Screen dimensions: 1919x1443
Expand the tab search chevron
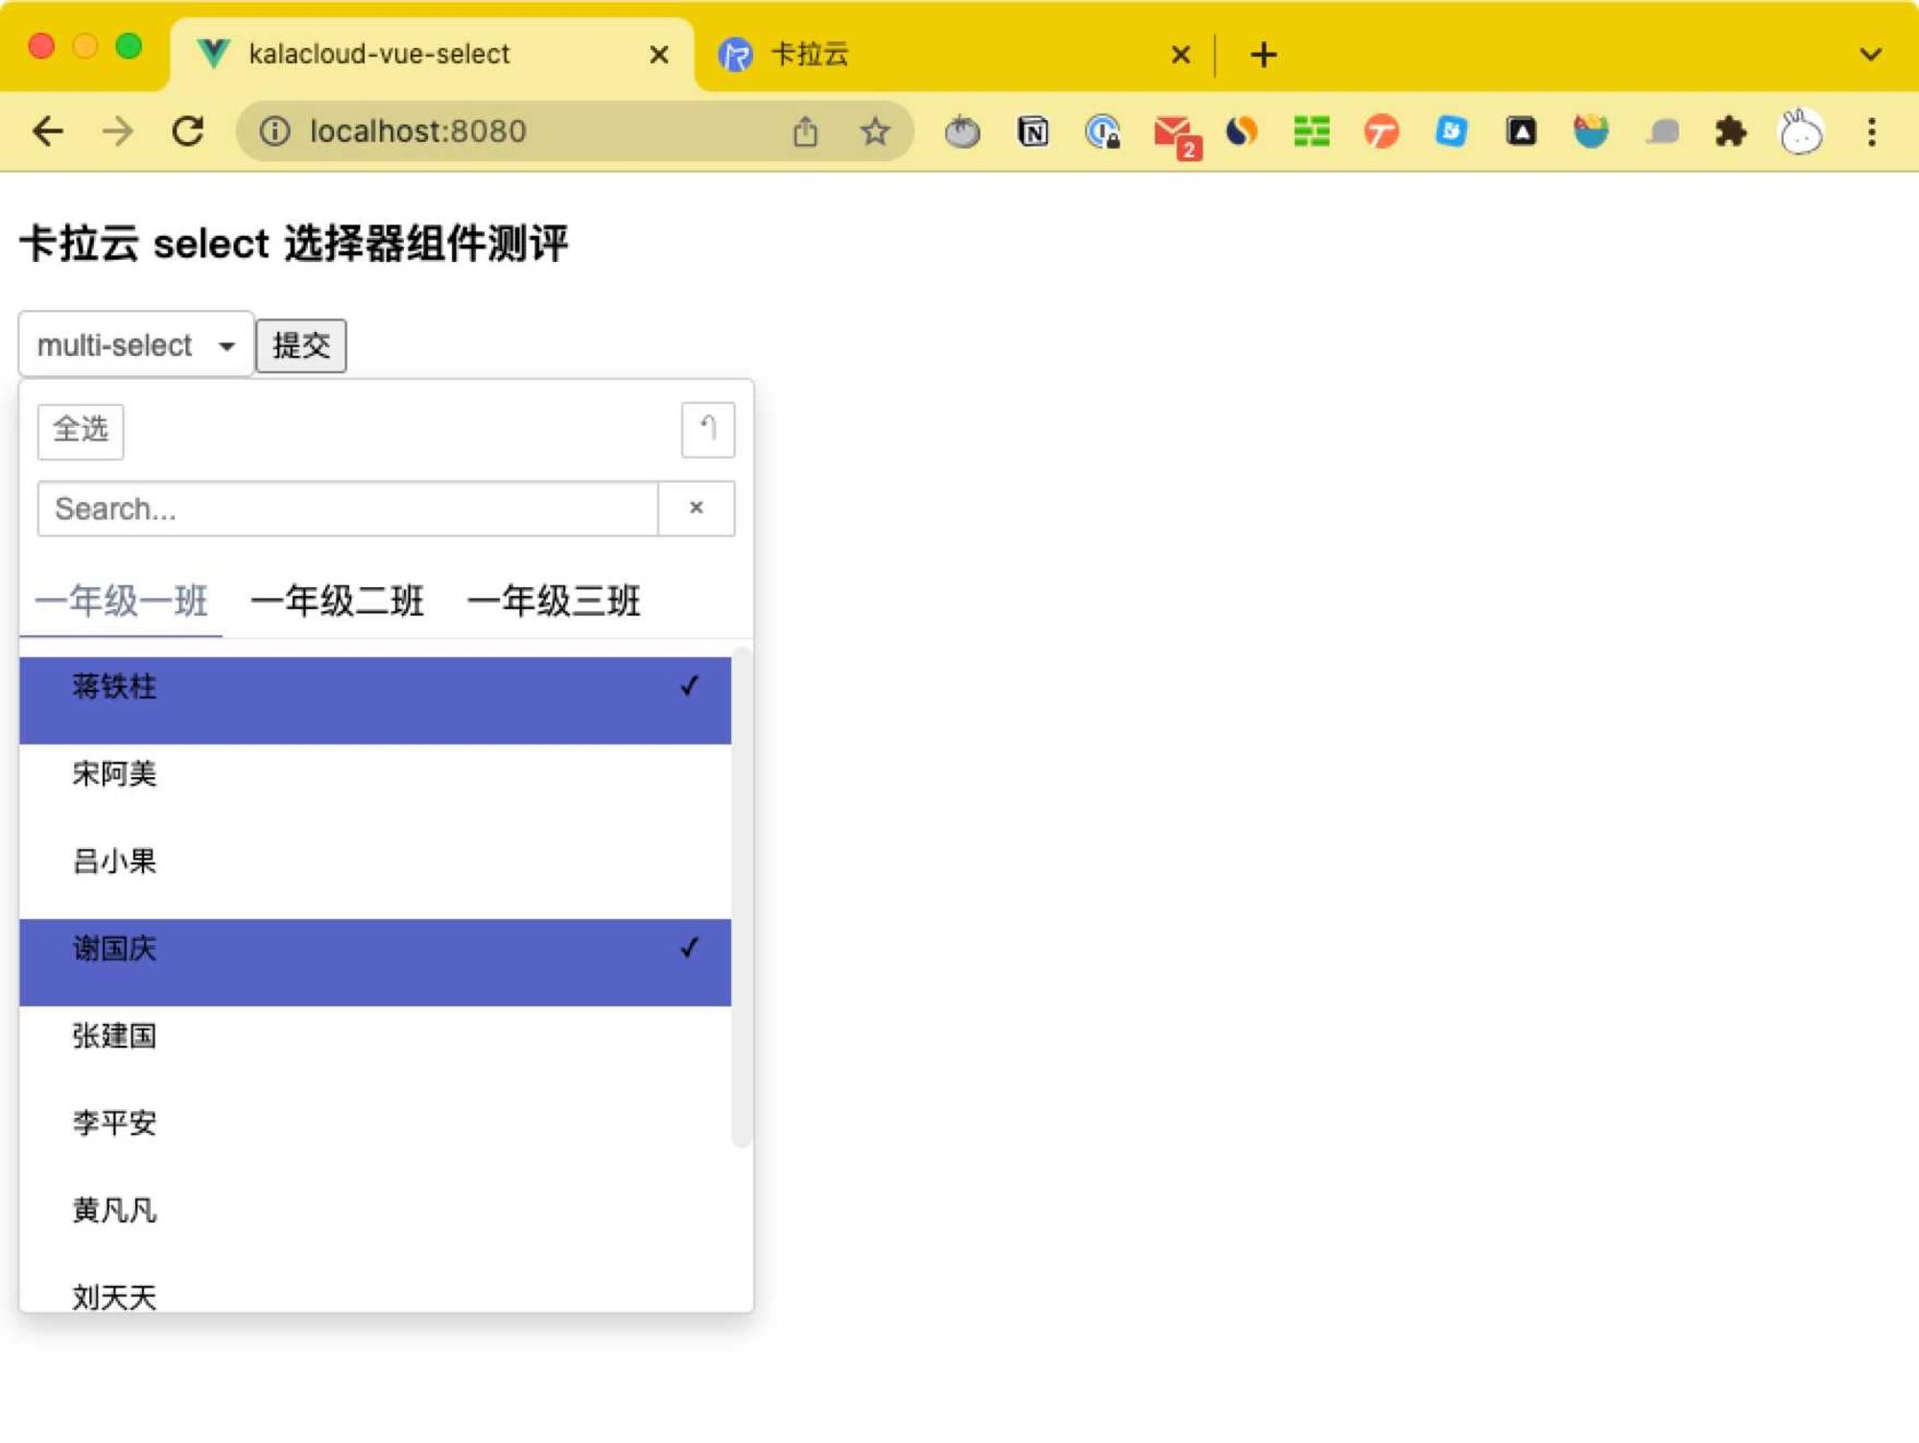(x=1870, y=55)
